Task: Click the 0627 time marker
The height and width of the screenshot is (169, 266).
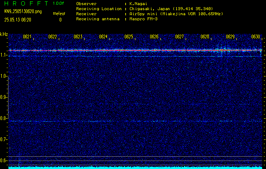Action: pos(179,37)
